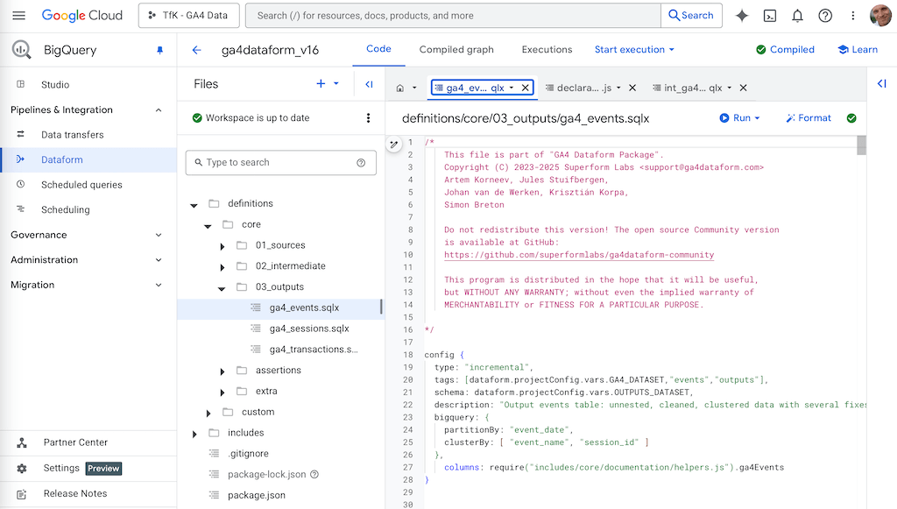This screenshot has width=897, height=509.
Task: Expand the Migration section
Action: coord(159,285)
